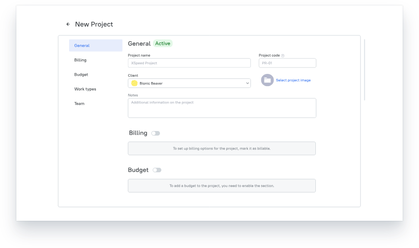419x248 pixels.
Task: Focus the Project name input field
Action: [x=189, y=63]
